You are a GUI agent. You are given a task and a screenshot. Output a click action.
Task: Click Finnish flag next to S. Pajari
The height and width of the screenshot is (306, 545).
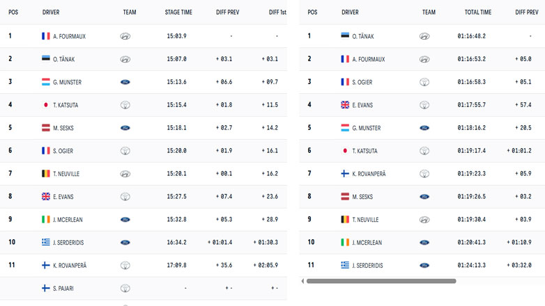click(x=46, y=288)
